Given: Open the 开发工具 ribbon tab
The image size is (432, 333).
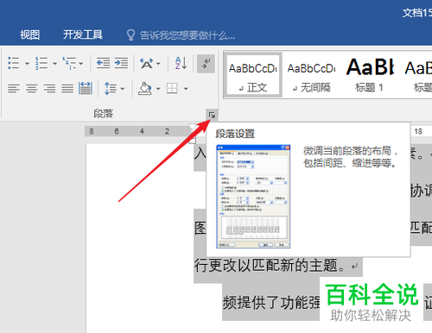Looking at the screenshot, I should point(83,35).
